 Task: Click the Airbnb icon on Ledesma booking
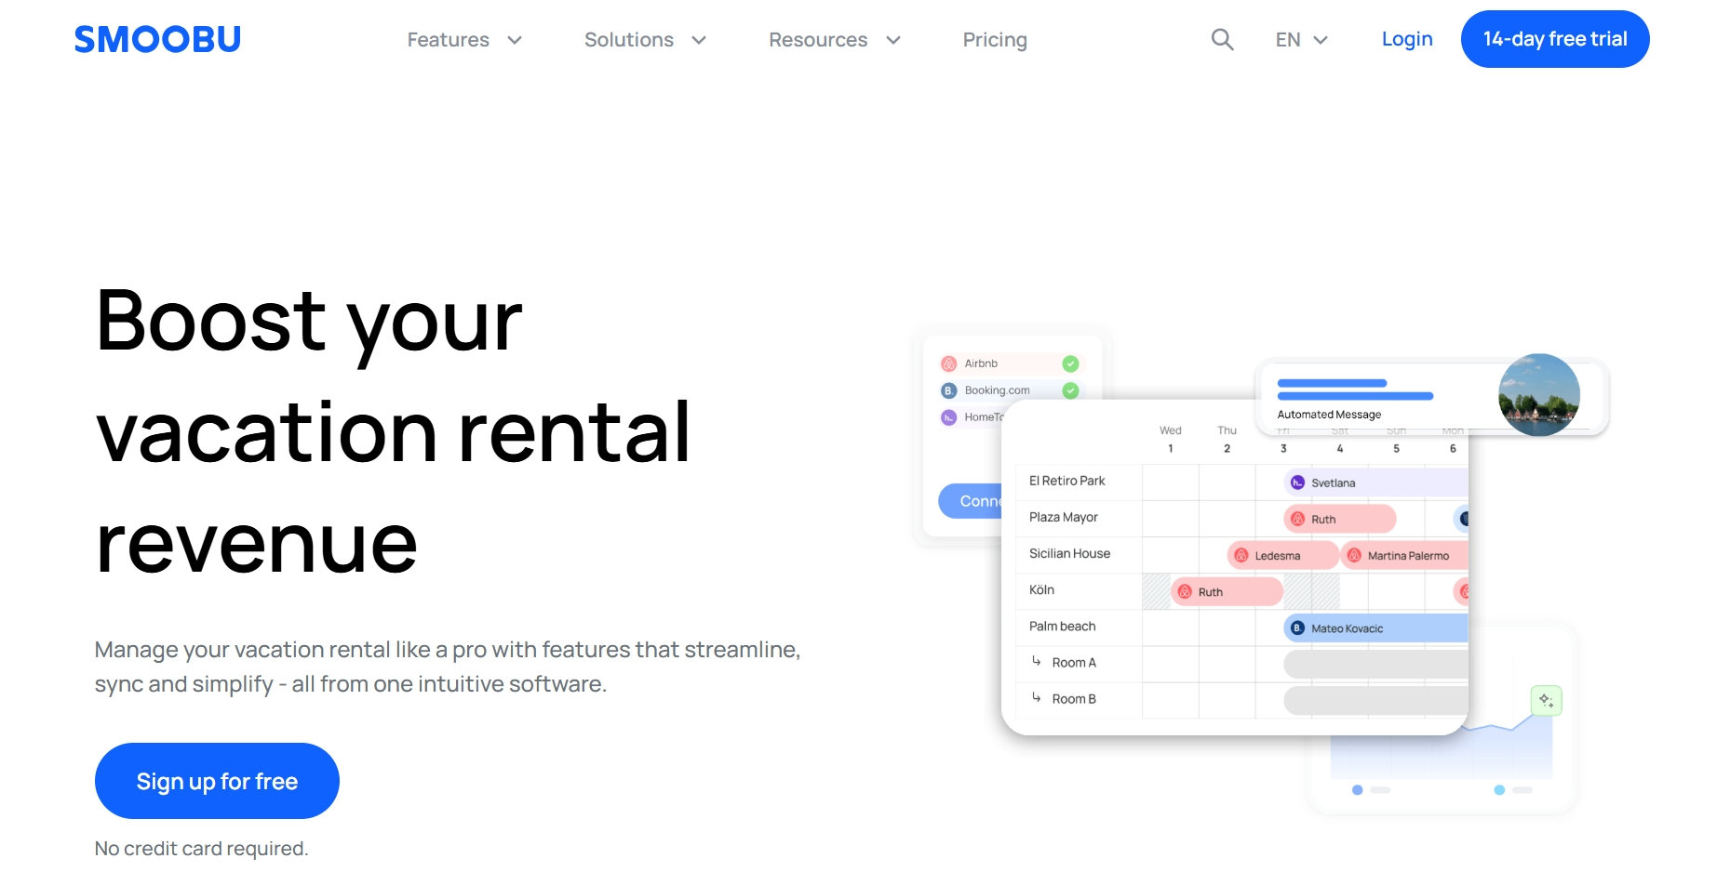(x=1241, y=555)
